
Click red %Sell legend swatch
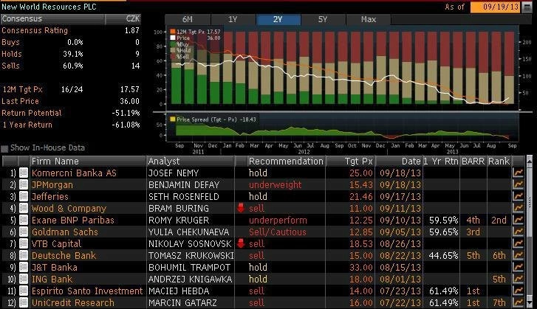point(173,56)
